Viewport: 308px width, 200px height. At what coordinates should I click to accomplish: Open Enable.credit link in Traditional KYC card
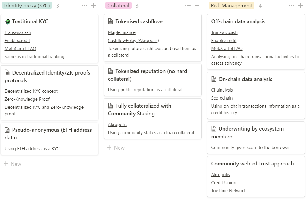point(17,41)
